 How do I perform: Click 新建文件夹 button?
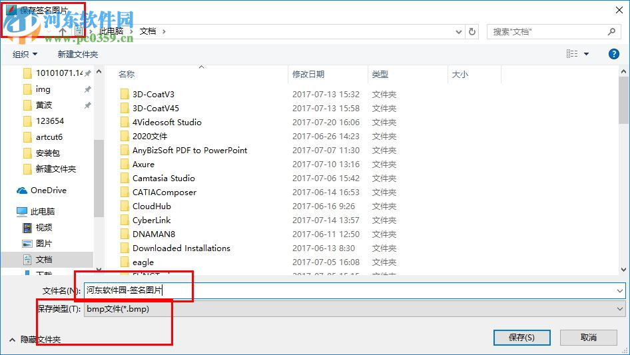coord(77,54)
